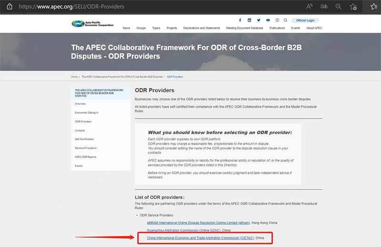381x247 pixels.
Task: Open APEC's Twitter page icon
Action: pyautogui.click(x=259, y=20)
